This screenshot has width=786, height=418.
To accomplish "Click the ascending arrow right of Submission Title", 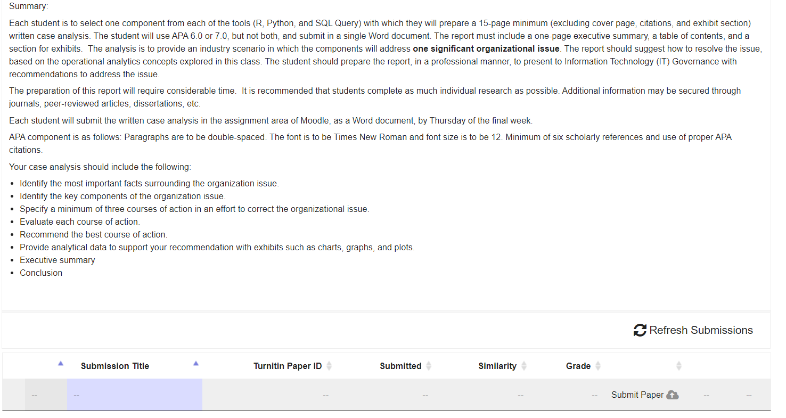I will 195,363.
